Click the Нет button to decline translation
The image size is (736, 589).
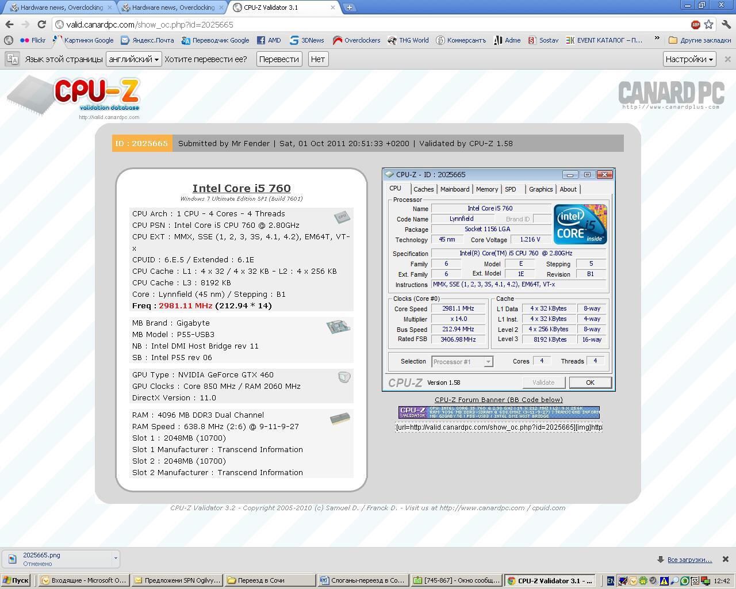click(317, 59)
